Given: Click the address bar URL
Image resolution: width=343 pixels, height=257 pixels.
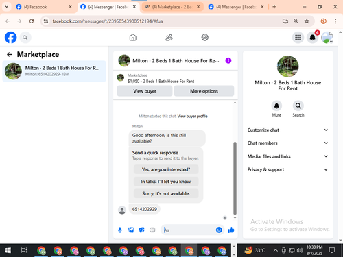Looking at the screenshot, I should tap(108, 21).
